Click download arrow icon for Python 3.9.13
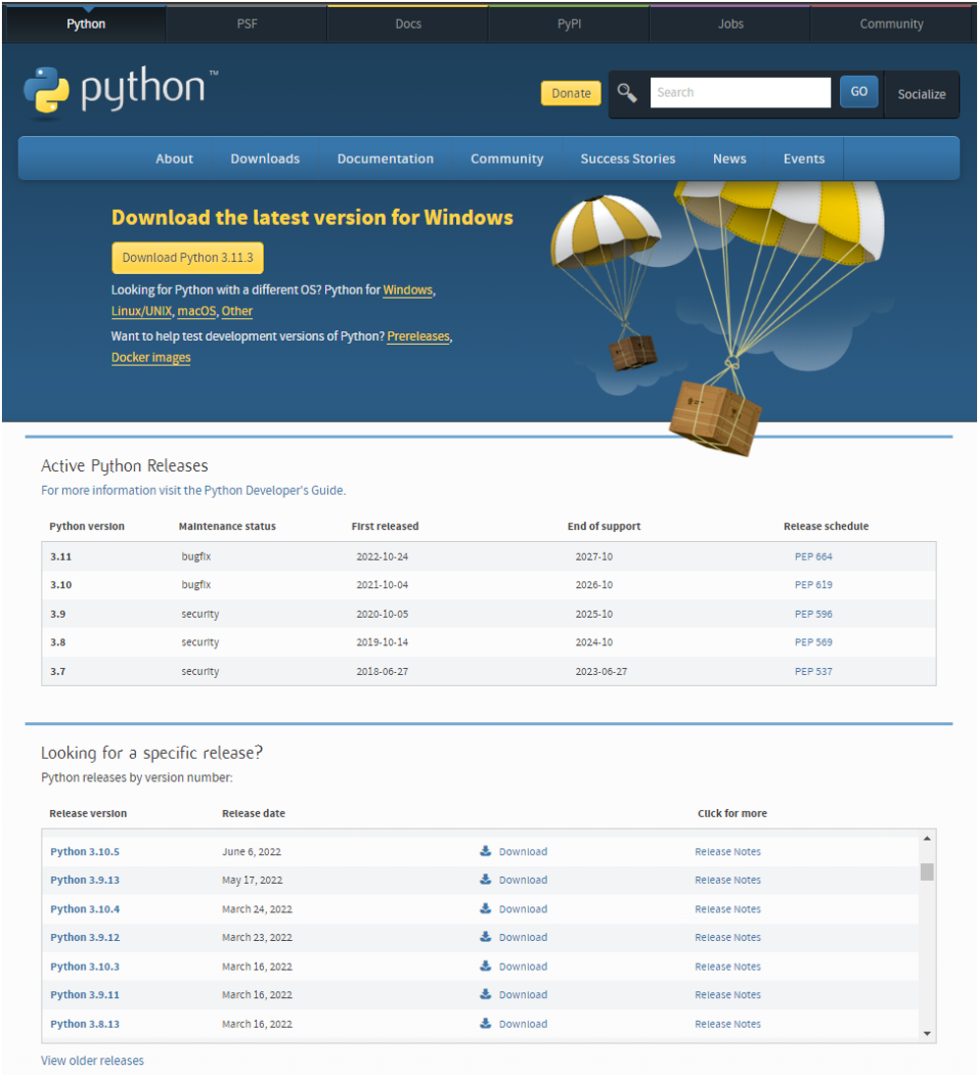Image resolution: width=979 pixels, height=1075 pixels. (486, 880)
